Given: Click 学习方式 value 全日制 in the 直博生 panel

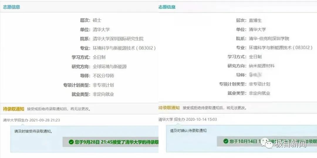Looking at the screenshot, I should (255, 57).
